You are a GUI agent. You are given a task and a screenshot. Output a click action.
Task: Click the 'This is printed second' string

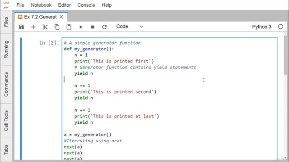pos(122,92)
